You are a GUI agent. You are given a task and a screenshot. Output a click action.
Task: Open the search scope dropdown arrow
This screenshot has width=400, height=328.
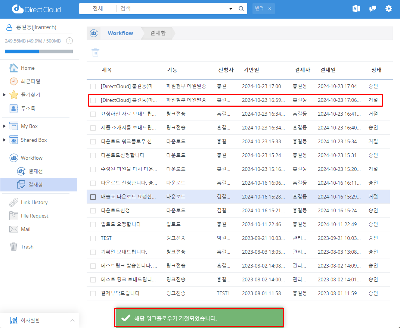tap(230, 9)
